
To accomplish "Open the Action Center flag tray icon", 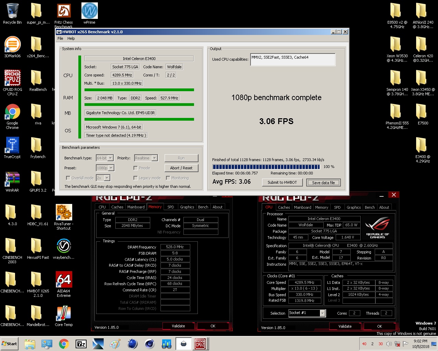I will 405,344.
